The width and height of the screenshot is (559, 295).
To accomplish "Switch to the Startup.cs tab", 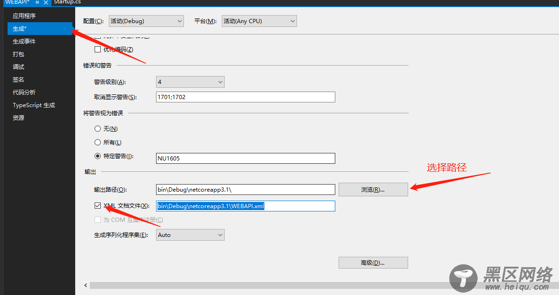I will pyautogui.click(x=67, y=2).
